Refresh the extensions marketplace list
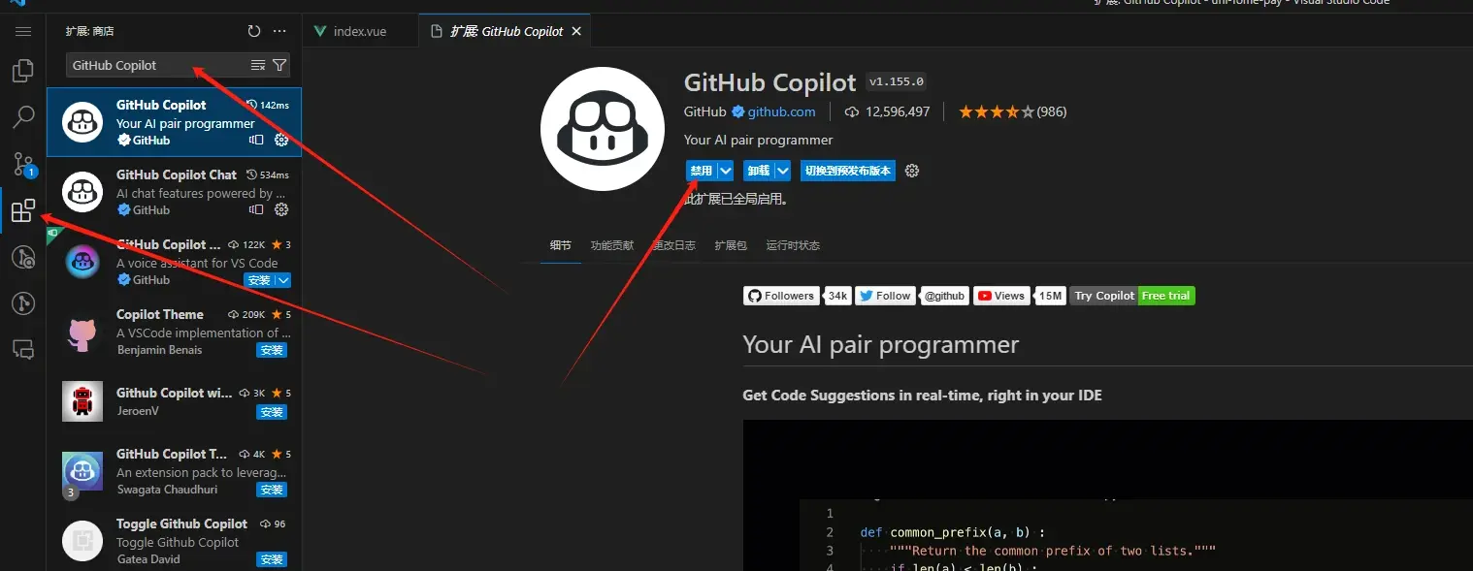 click(x=254, y=31)
